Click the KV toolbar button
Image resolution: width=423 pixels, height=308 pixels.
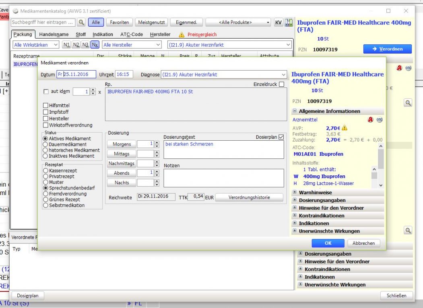coord(278,23)
